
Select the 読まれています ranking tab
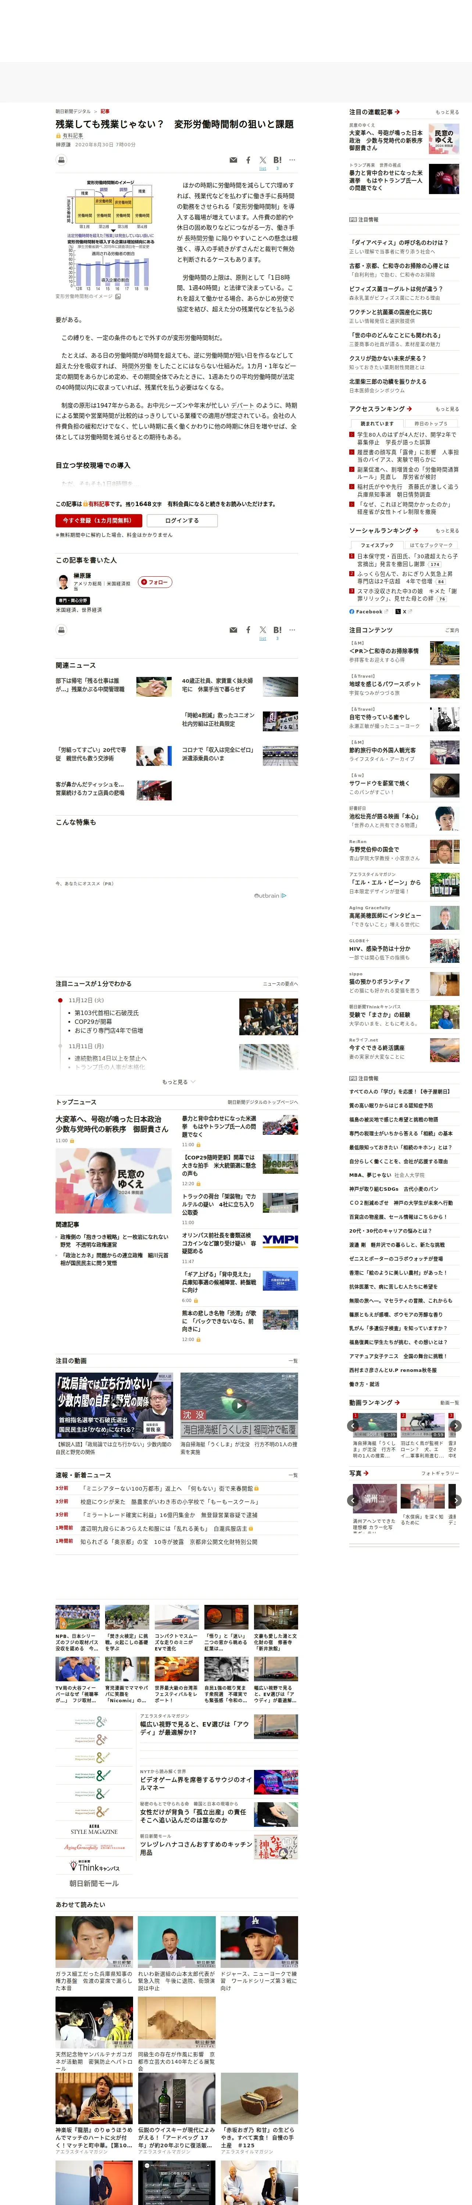377,423
